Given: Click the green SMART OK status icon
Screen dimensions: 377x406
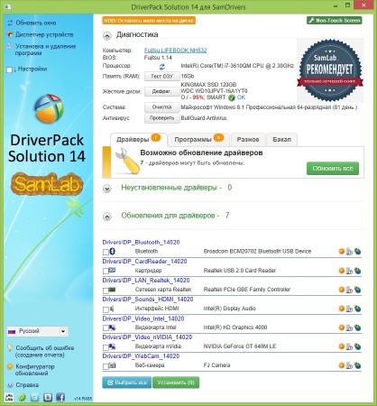Looking at the screenshot, I should pos(232,97).
